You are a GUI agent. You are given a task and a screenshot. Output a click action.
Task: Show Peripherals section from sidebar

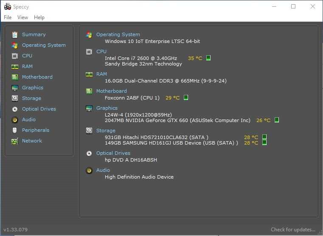[x=35, y=130]
